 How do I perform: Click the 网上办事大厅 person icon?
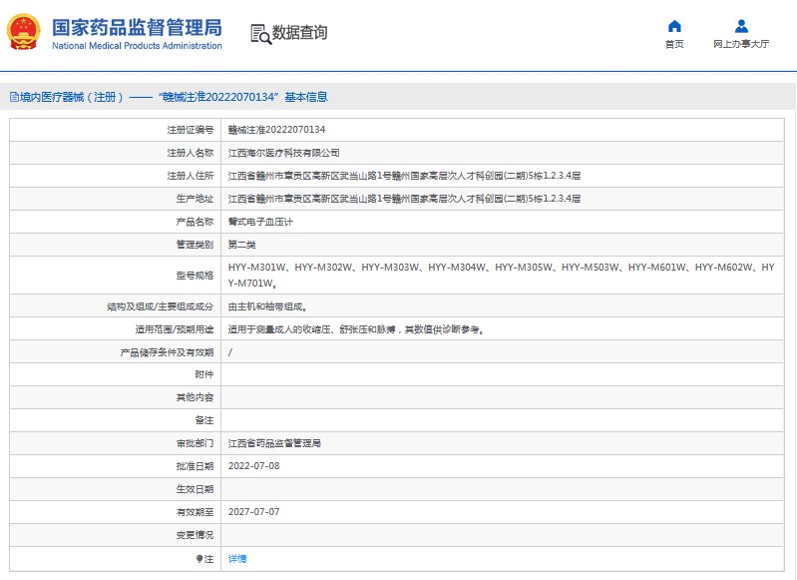point(741,26)
